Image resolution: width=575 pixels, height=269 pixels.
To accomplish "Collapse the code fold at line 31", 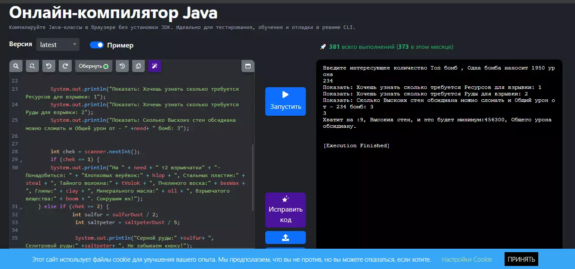I will pos(21,208).
